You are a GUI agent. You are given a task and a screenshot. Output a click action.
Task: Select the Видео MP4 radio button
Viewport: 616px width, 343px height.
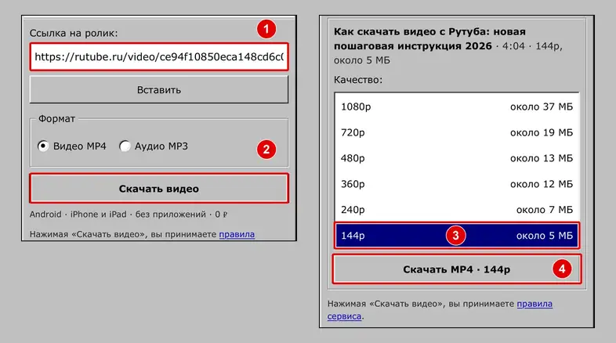click(43, 146)
